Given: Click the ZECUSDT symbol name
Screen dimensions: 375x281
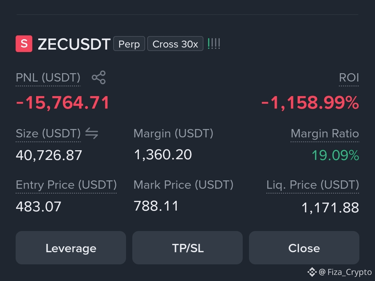Looking at the screenshot, I should pyautogui.click(x=74, y=44).
